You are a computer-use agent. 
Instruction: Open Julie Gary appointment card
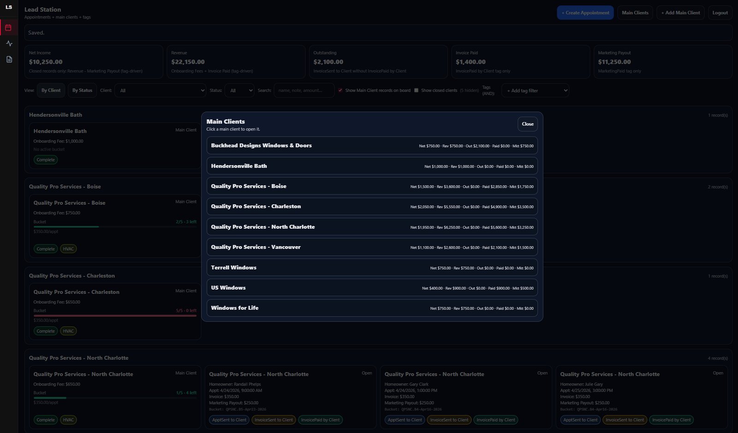(x=642, y=397)
